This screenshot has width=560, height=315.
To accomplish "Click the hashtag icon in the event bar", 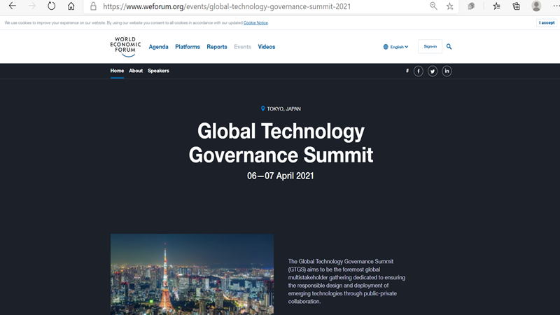I will pyautogui.click(x=407, y=71).
